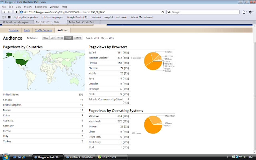
Task: Click the volume speaker tray icon
Action: [241, 157]
